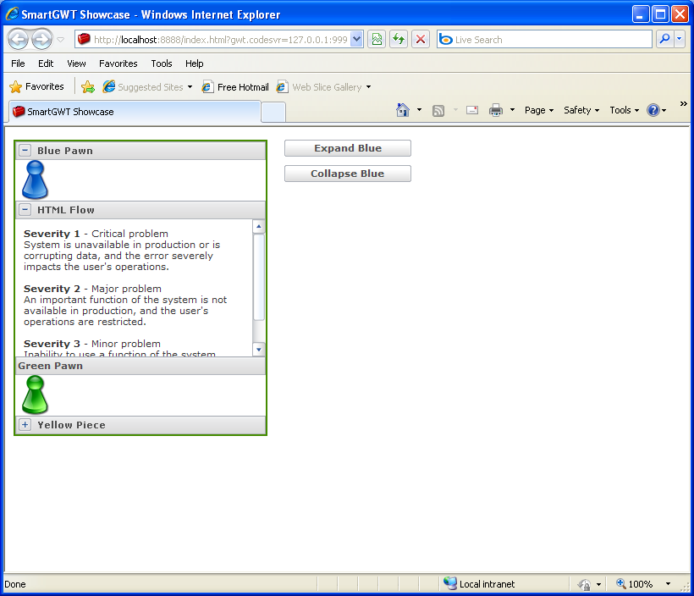Click in the Live Search box
Image resolution: width=694 pixels, height=596 pixels.
pos(550,40)
